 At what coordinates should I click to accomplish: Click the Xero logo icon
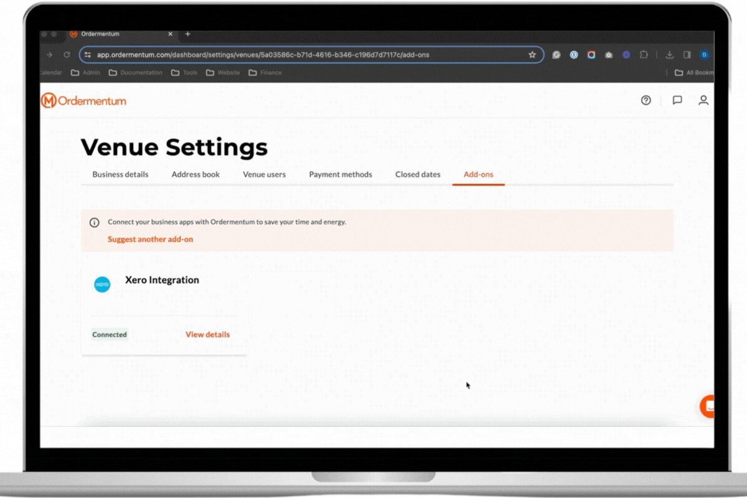click(102, 284)
